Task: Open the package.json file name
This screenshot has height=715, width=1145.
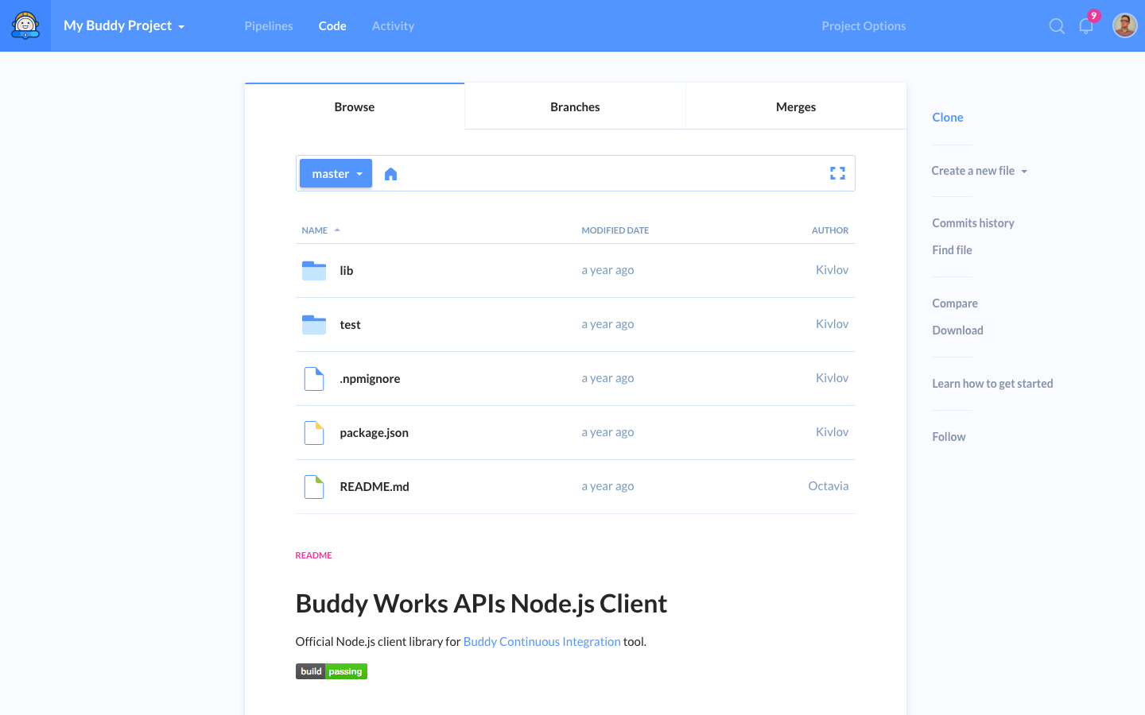Action: (x=374, y=433)
